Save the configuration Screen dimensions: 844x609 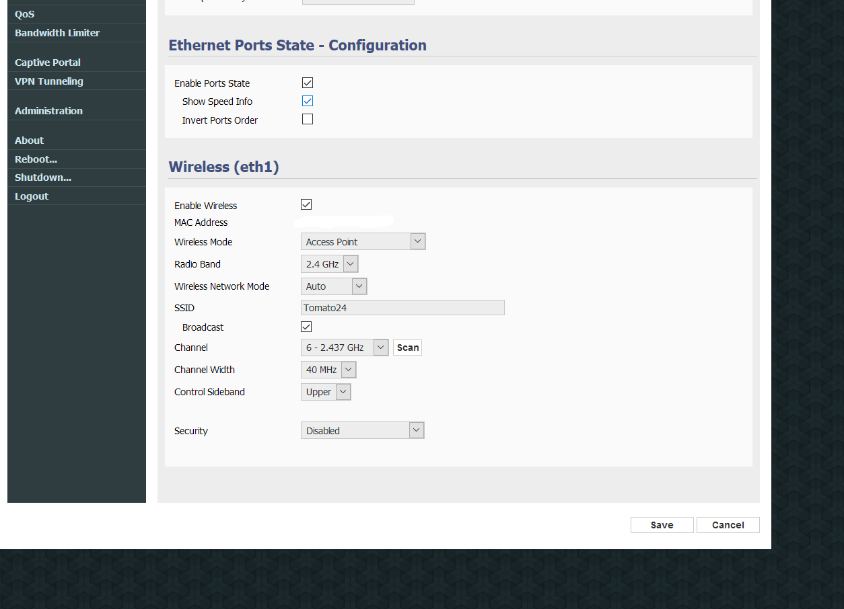coord(662,525)
